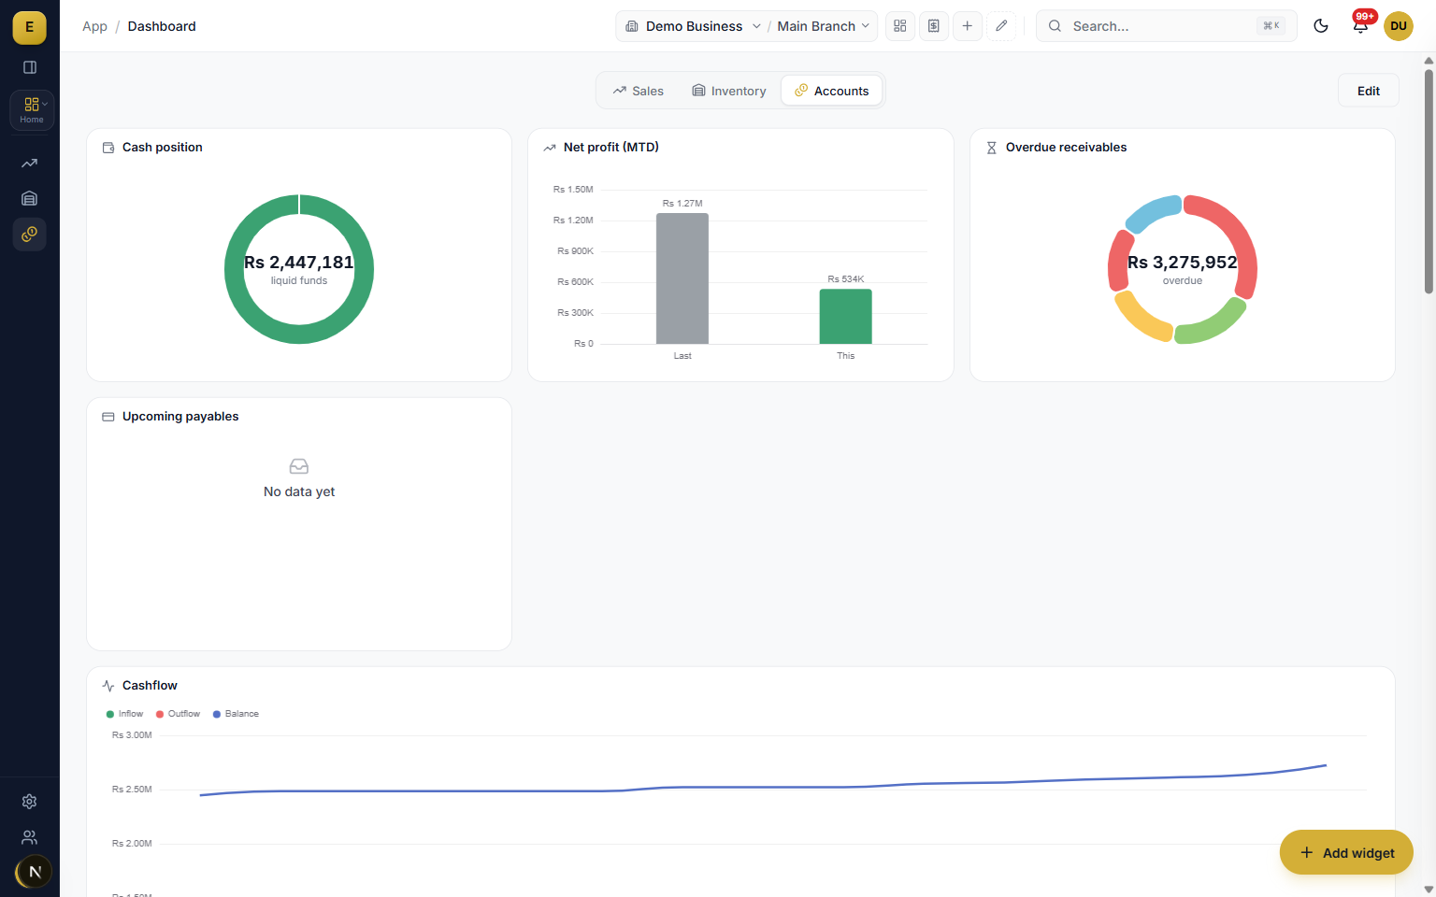Click the yellow E app logo
Screen dimensions: 1436x897
tap(29, 27)
